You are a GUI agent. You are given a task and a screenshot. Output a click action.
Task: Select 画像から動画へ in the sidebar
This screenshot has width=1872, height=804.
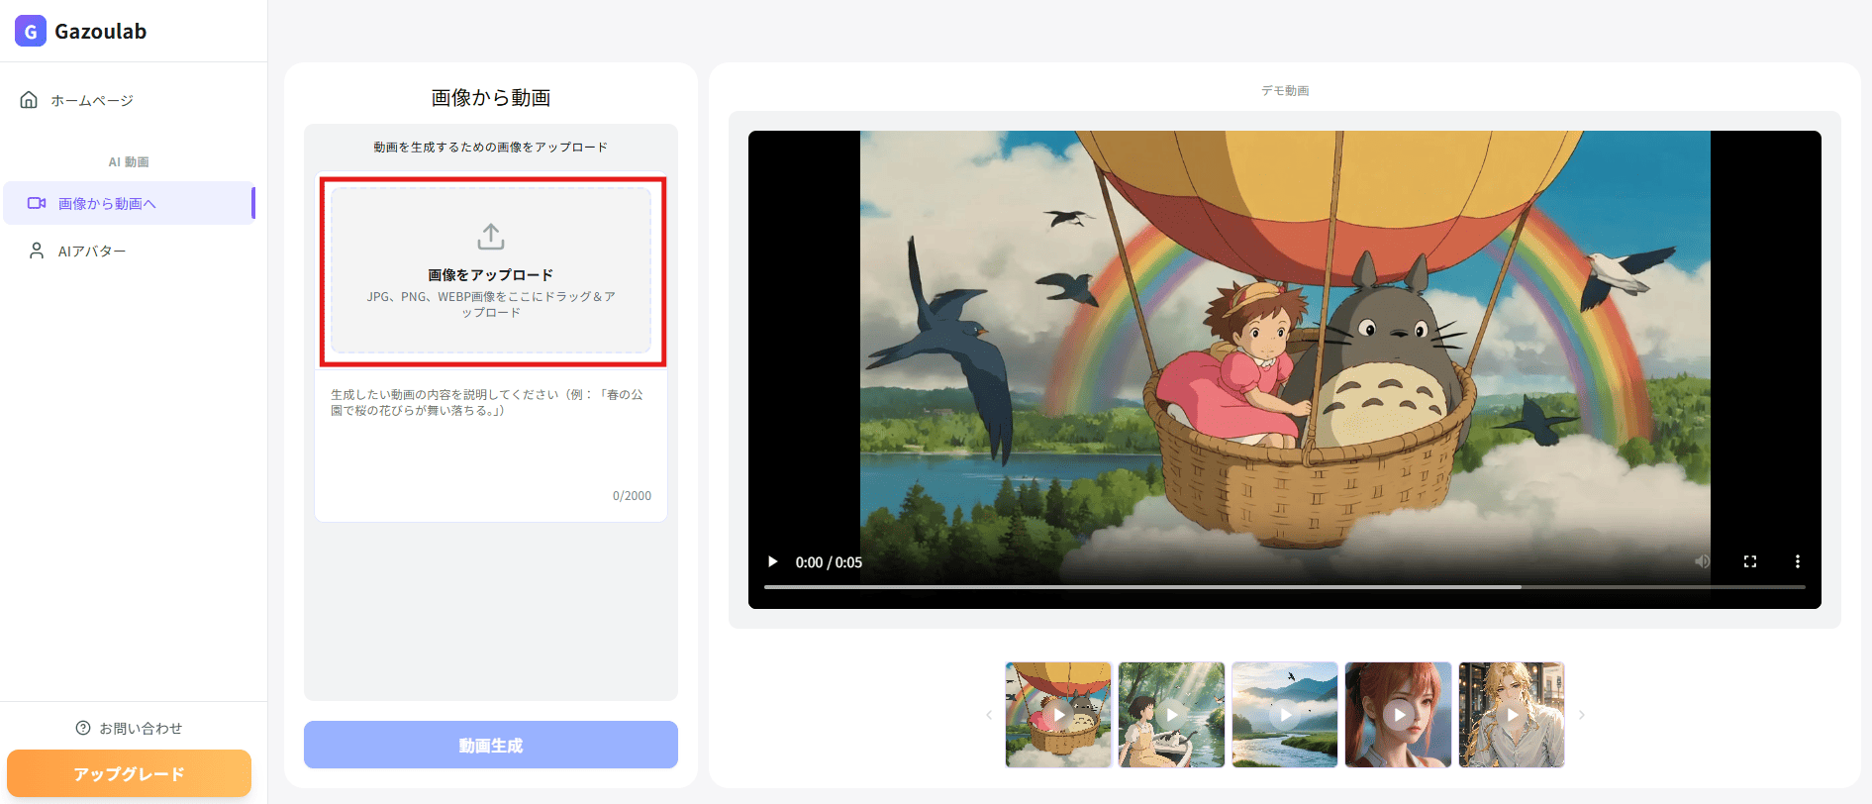pyautogui.click(x=129, y=203)
